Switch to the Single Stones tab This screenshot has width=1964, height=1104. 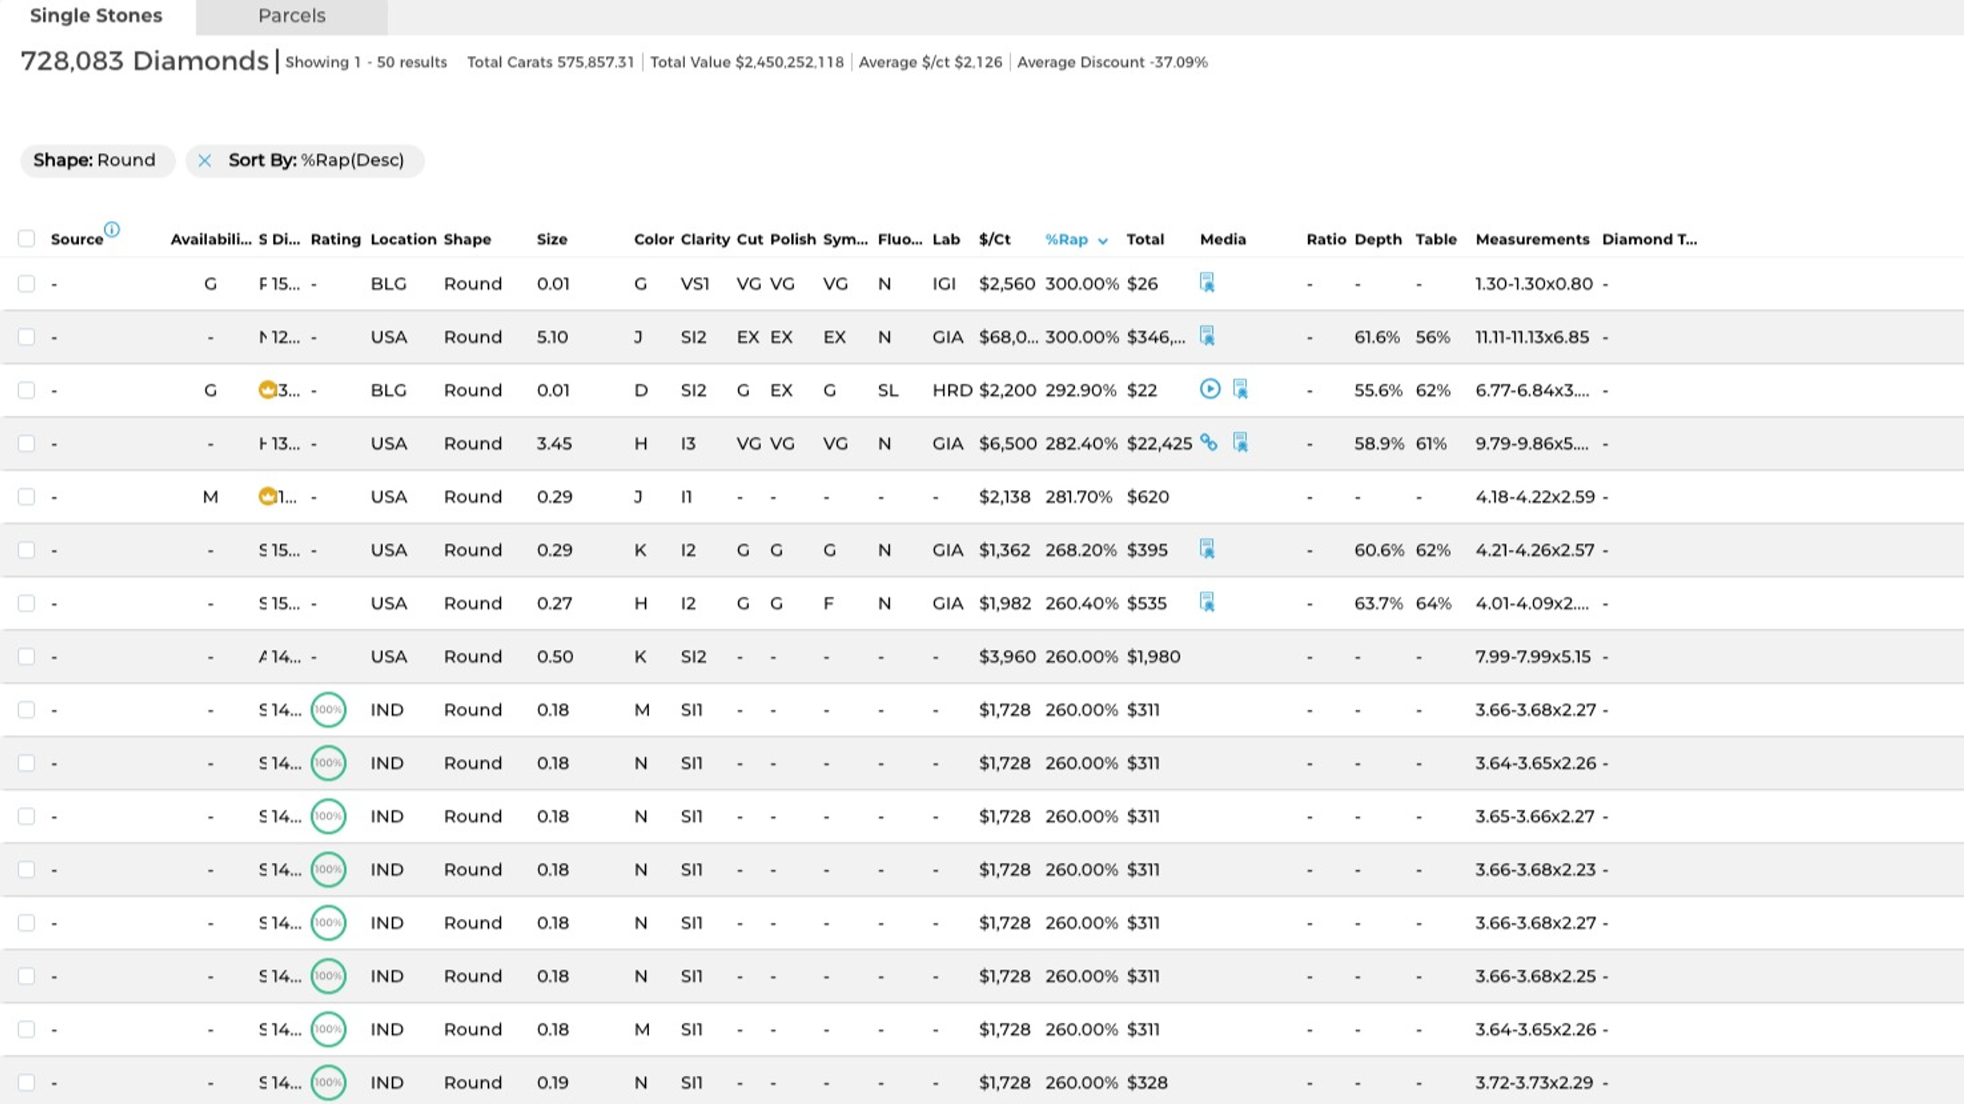96,16
